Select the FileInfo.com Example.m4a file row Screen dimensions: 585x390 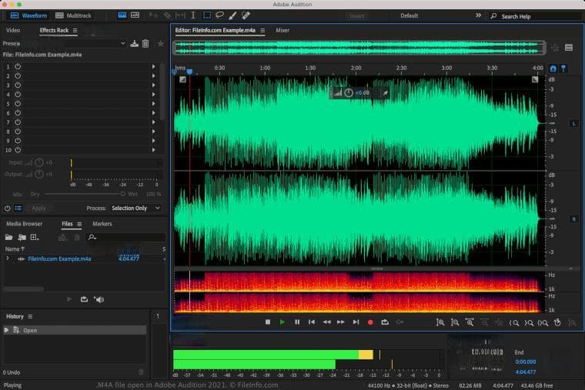[84, 258]
